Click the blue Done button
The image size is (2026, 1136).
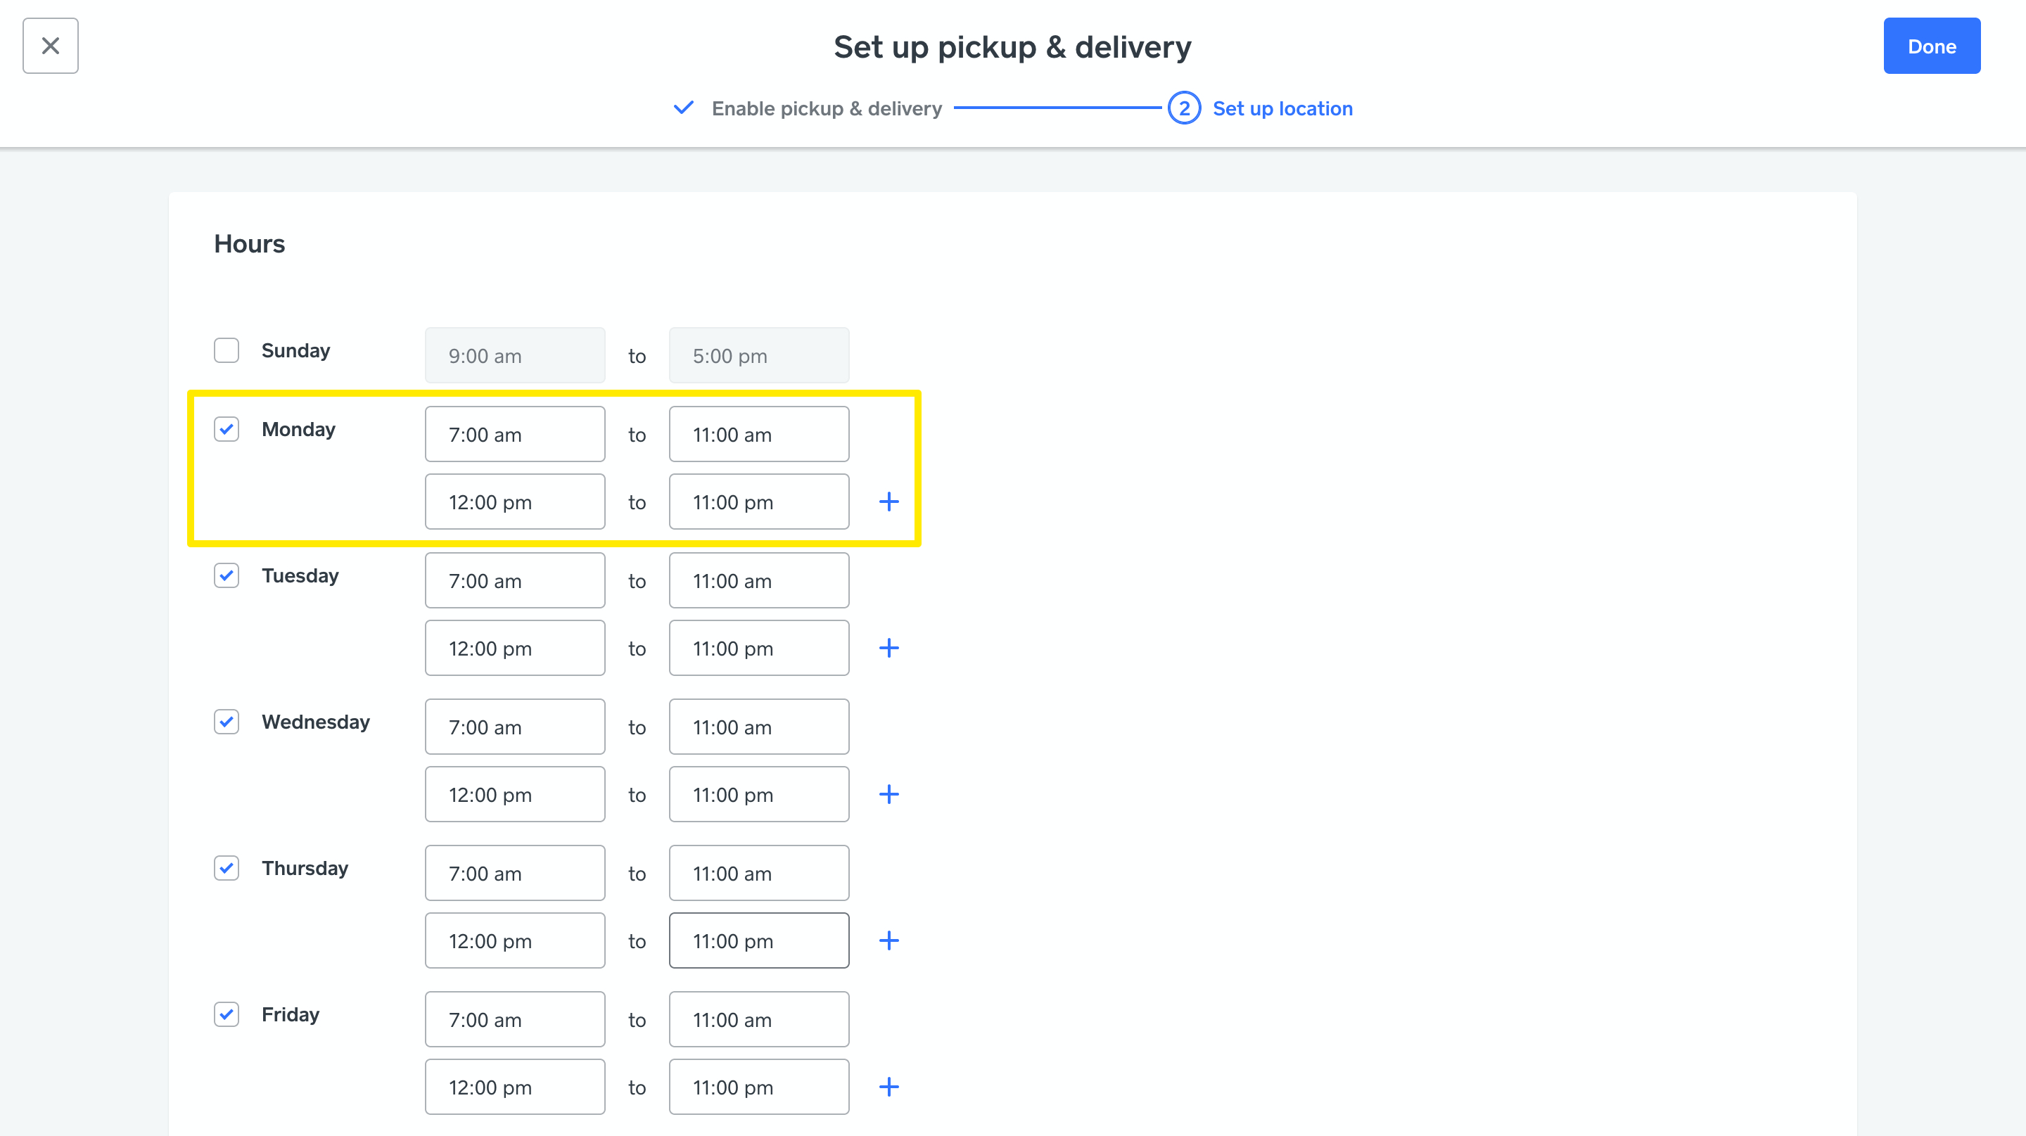pyautogui.click(x=1931, y=46)
